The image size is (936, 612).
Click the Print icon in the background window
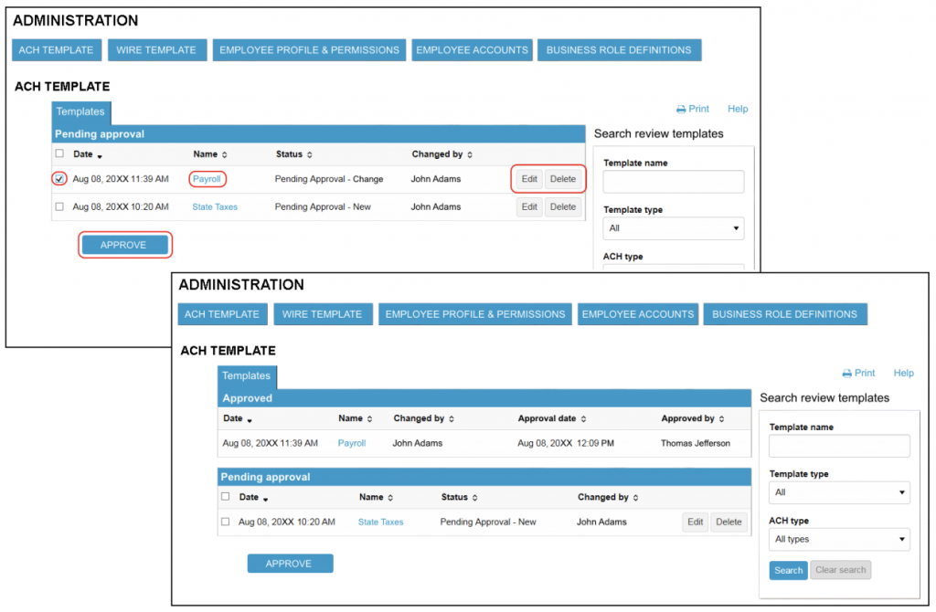681,110
